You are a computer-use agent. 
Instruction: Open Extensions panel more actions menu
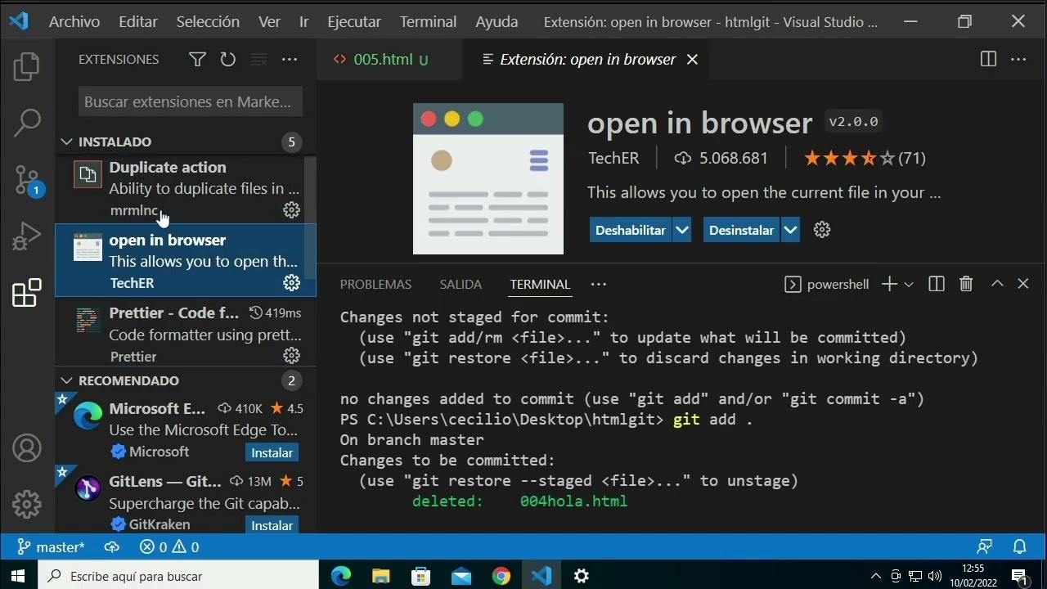290,60
